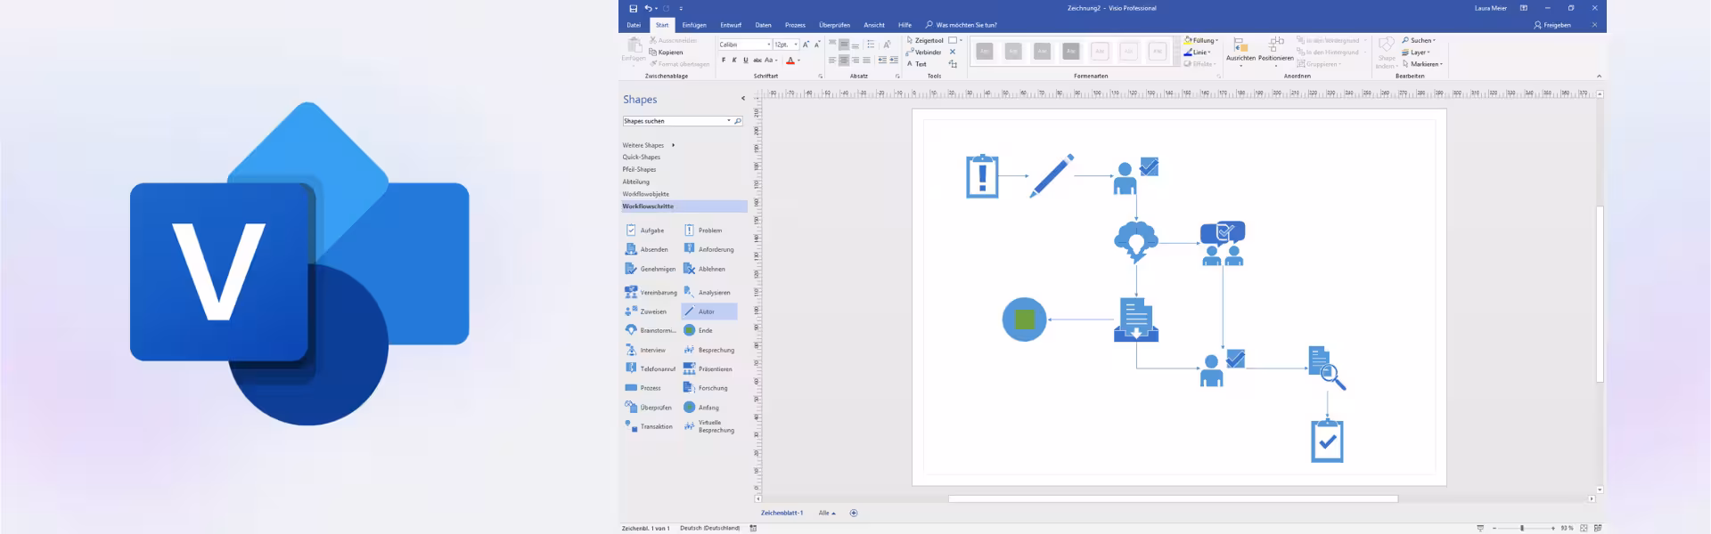The image size is (1711, 534).
Task: Click the Freigeben share button
Action: (x=1552, y=25)
